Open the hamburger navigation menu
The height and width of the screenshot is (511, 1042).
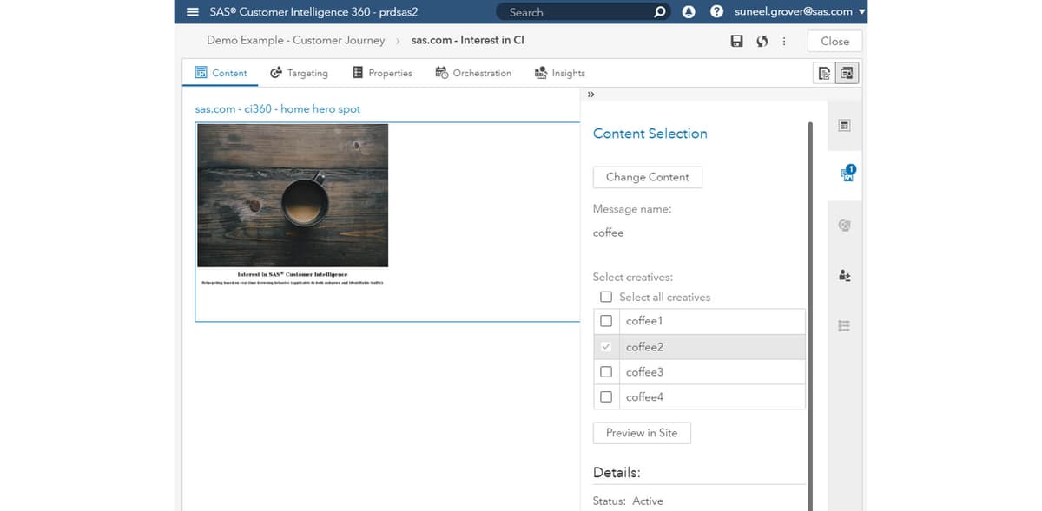click(193, 12)
